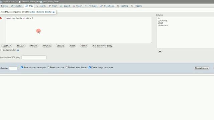Select ID in the Columns list
This screenshot has width=214, height=120.
[158, 18]
